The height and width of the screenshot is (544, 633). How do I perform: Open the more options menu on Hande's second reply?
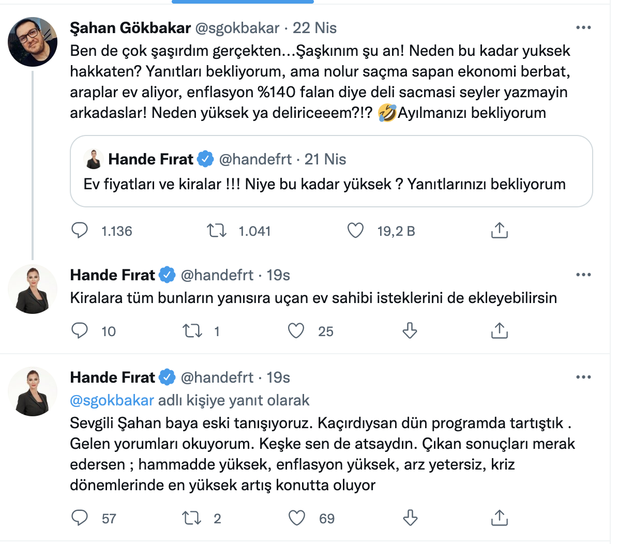point(583,377)
